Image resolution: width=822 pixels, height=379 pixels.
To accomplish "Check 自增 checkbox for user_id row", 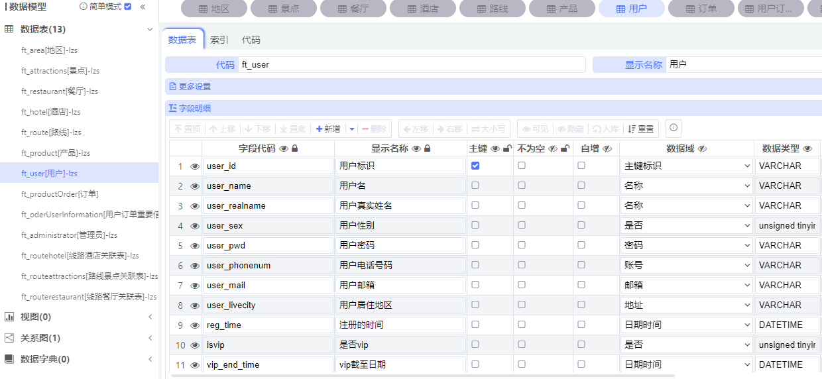I will click(581, 166).
